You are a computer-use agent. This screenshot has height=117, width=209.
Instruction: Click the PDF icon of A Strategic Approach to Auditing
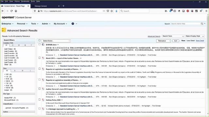click(x=43, y=109)
